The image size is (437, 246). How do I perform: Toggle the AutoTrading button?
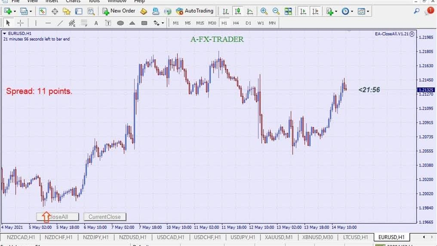pyautogui.click(x=195, y=11)
